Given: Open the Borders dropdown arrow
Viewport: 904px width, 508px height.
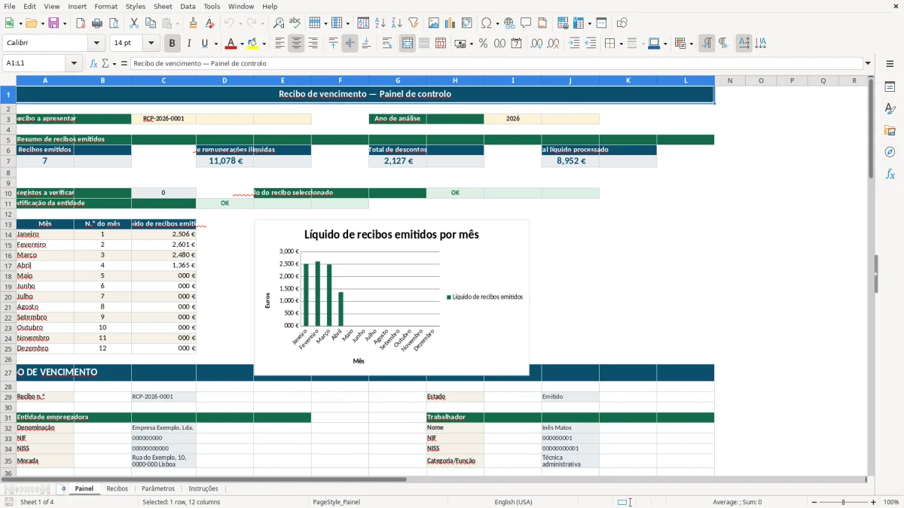Looking at the screenshot, I should tap(621, 44).
